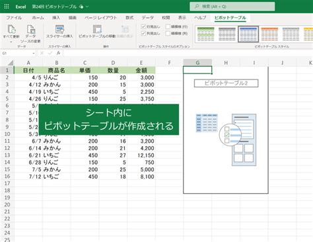Open the app launcher waffle icon
Image resolution: width=313 pixels, height=242 pixels.
tap(7, 7)
